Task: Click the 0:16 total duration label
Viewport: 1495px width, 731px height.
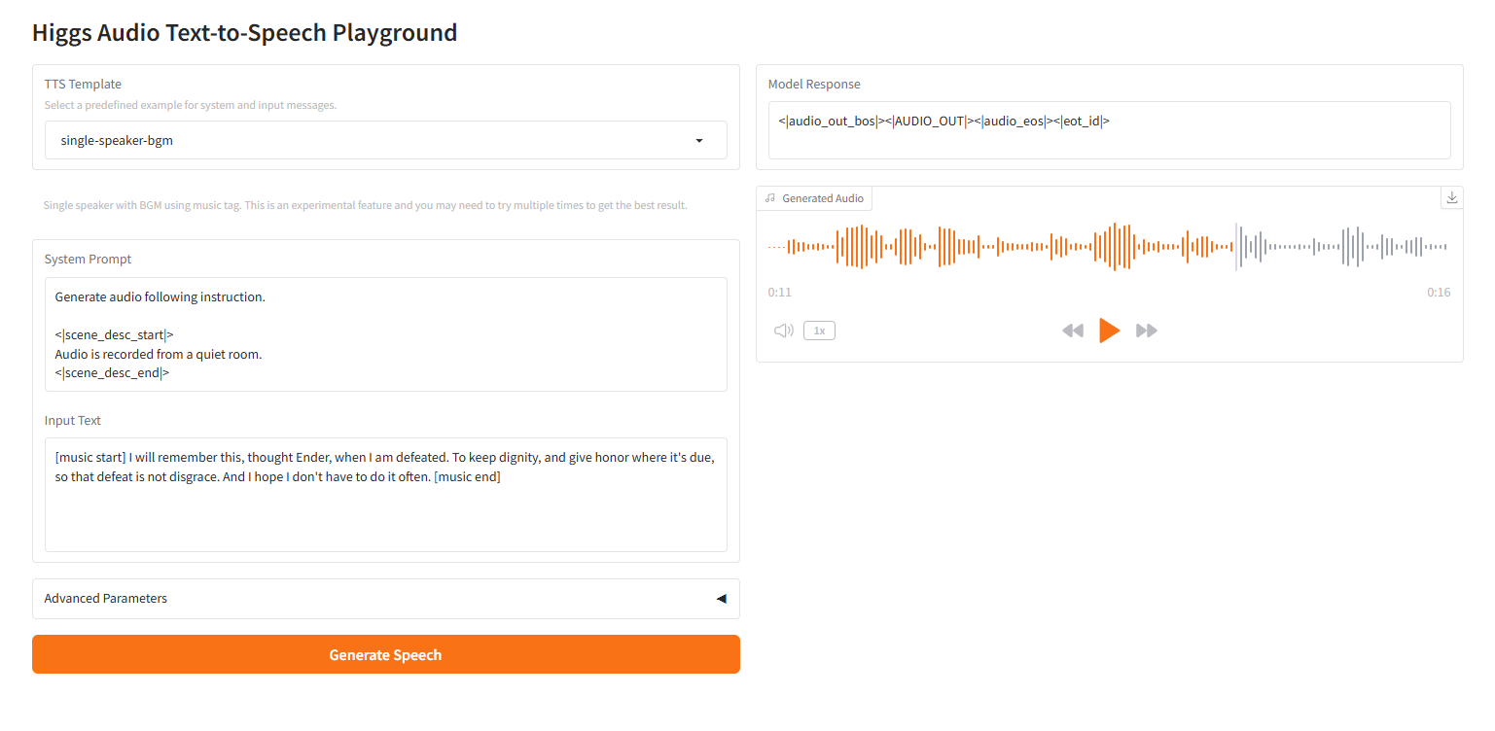Action: point(1439,293)
